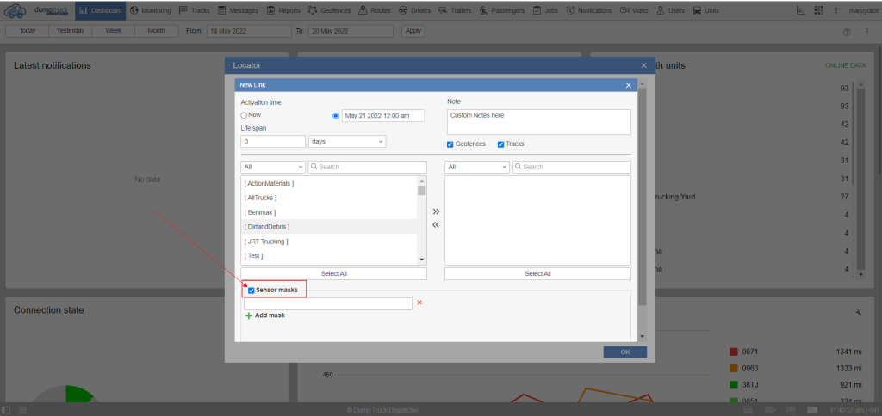Image resolution: width=882 pixels, height=416 pixels.
Task: Expand the left All filter dropdown
Action: pos(273,167)
